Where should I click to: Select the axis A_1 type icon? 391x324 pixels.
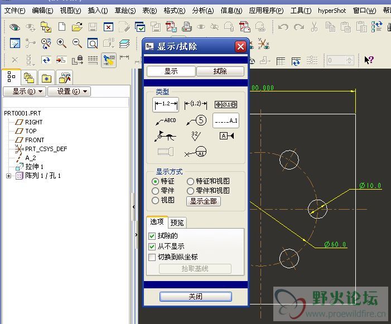tap(226, 120)
